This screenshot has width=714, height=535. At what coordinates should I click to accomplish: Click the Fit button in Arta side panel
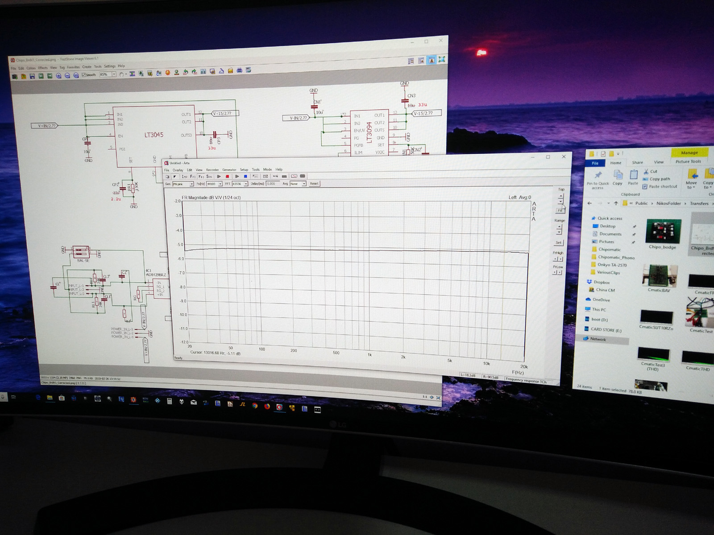coord(560,210)
